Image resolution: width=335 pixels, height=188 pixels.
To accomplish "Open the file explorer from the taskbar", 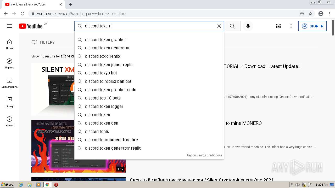I will tap(30, 185).
